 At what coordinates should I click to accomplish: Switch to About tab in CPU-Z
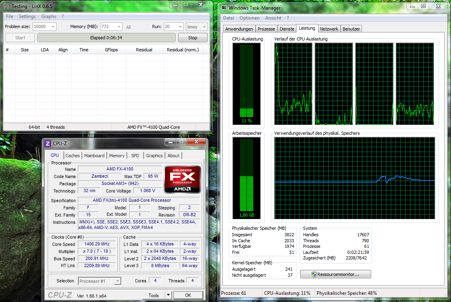(x=173, y=156)
